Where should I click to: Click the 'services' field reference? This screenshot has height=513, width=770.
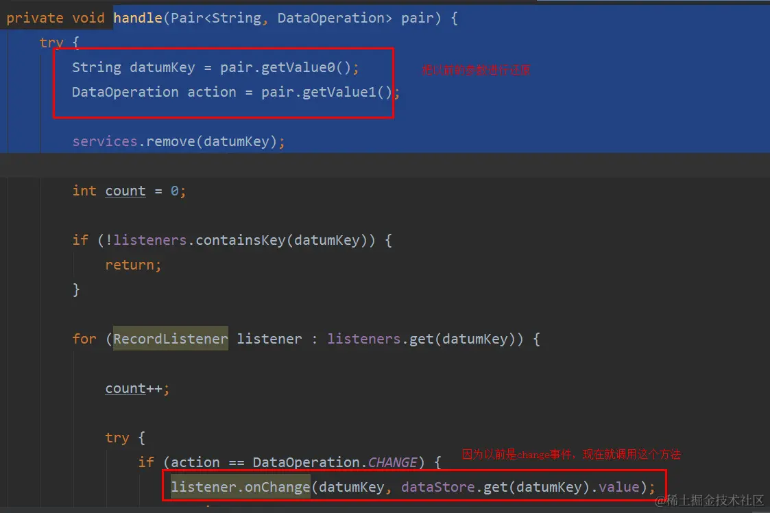[105, 141]
